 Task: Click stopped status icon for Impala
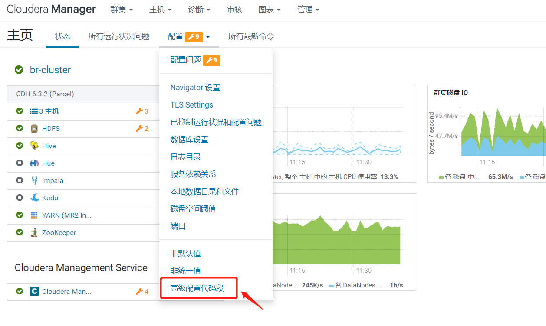tap(20, 180)
